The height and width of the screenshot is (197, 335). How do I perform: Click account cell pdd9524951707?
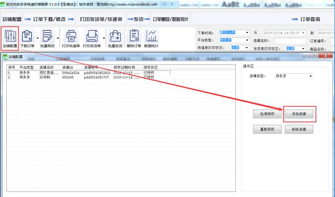click(96, 77)
